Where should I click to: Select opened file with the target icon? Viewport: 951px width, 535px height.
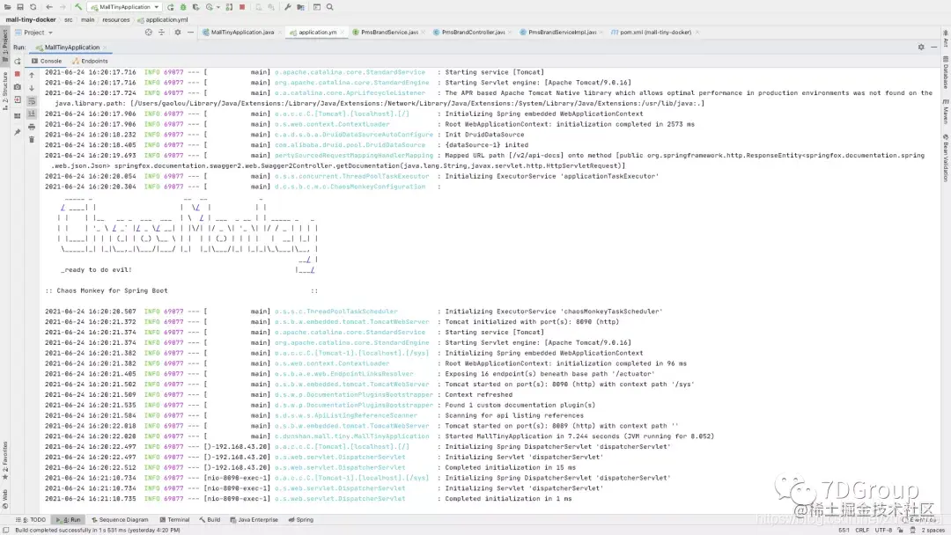(149, 32)
